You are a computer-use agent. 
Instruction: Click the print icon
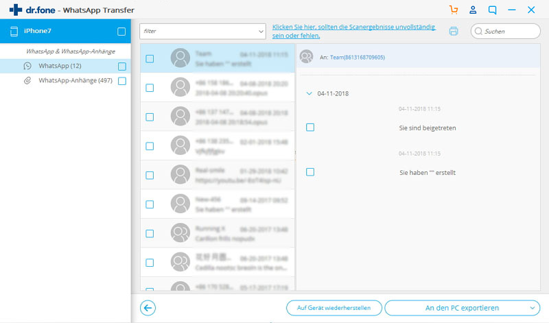[454, 31]
